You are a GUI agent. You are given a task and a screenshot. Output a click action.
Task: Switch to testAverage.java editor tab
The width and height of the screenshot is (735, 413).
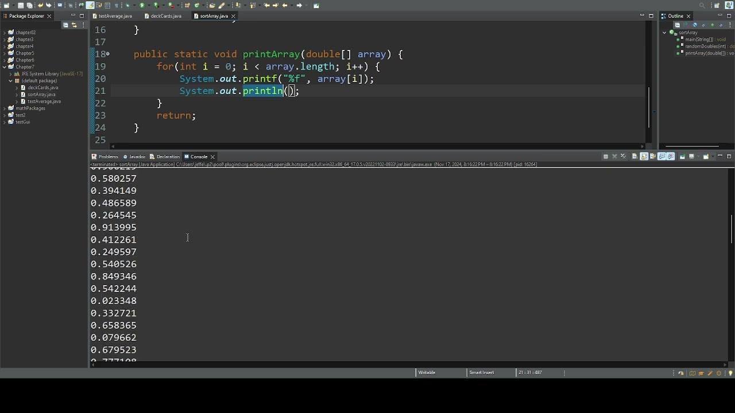(x=113, y=16)
